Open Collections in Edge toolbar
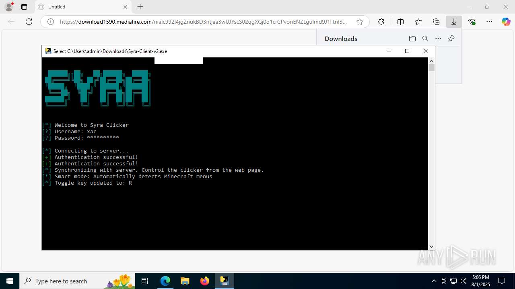The height and width of the screenshot is (289, 515). (x=436, y=22)
